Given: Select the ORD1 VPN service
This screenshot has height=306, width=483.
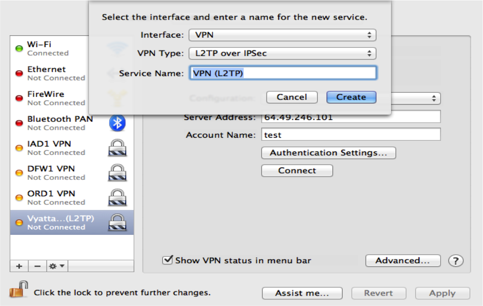Looking at the screenshot, I should (x=72, y=198).
